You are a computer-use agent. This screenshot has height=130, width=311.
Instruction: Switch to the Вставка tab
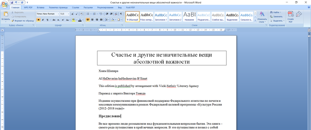coord(41,8)
